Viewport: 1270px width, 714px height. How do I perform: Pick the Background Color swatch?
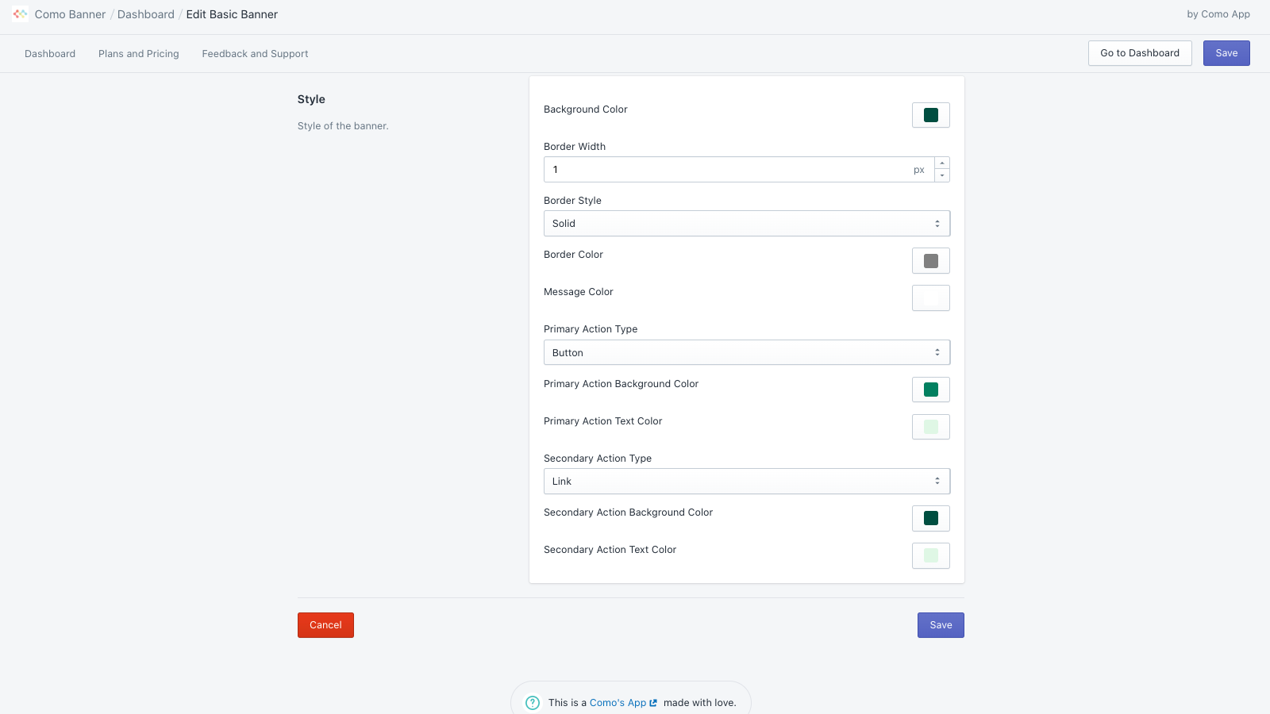pyautogui.click(x=931, y=115)
